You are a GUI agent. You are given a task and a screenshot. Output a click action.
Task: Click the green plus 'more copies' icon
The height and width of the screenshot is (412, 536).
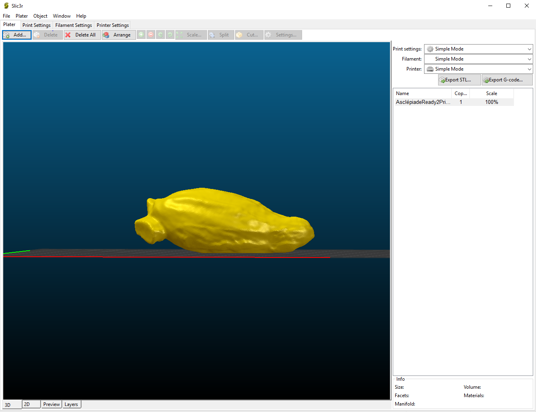click(141, 35)
